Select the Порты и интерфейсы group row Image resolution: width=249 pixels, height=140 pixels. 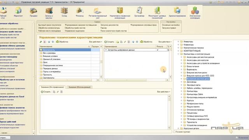pyautogui.click(x=65, y=72)
